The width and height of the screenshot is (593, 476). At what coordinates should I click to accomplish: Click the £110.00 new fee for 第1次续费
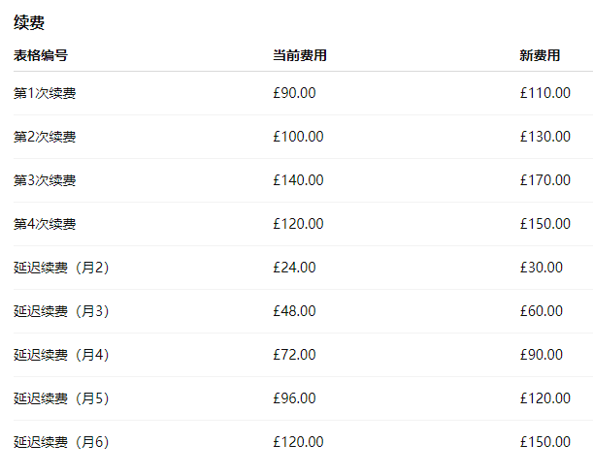545,93
